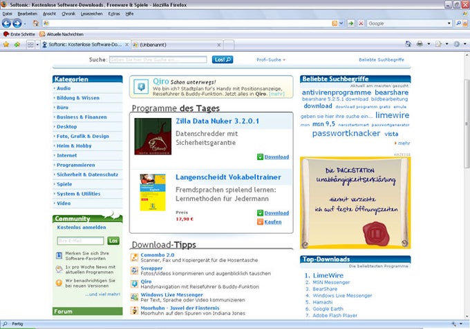Open the tab list dropdown arrow
This screenshot has height=329, width=470.
tap(37, 45)
